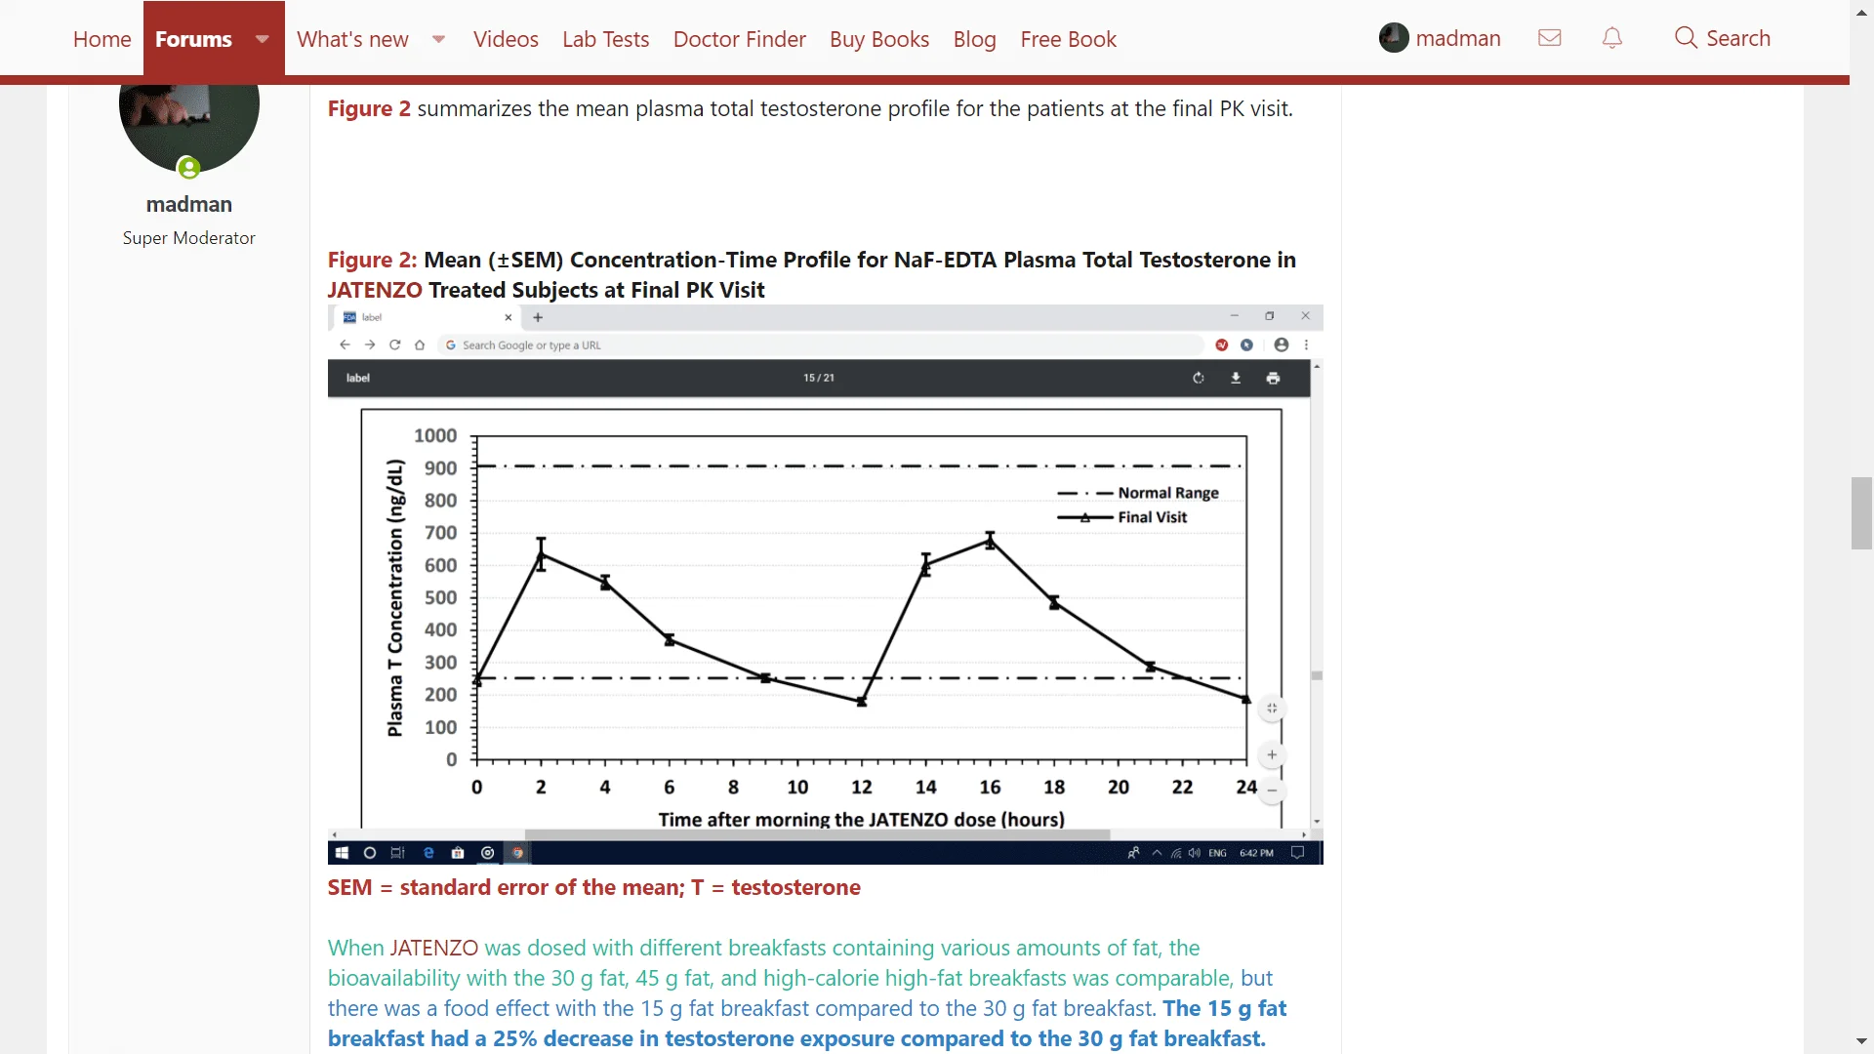Click the scroll-up arrow of page scrollbar
The width and height of the screenshot is (1874, 1054).
coord(1861,12)
